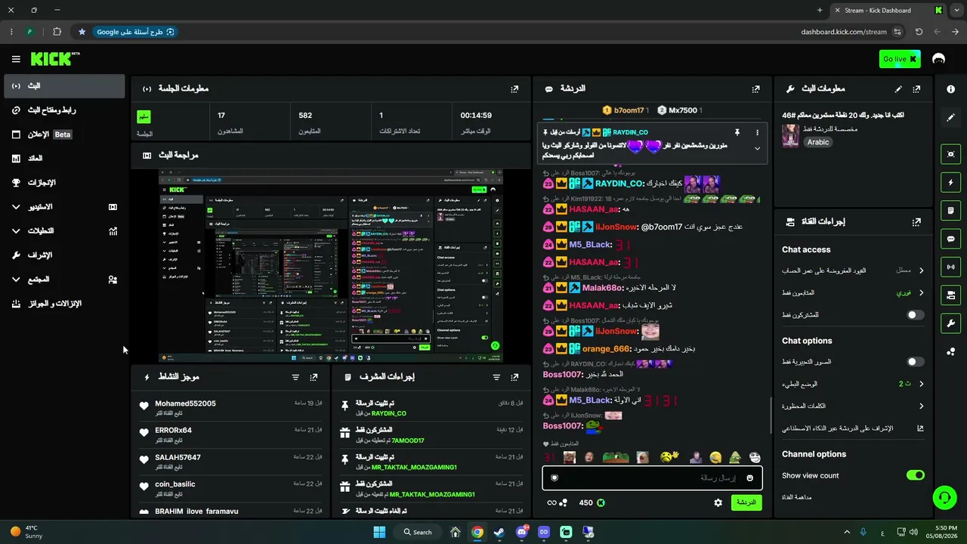Toggle the chat bubble widget icon
Image resolution: width=967 pixels, height=544 pixels.
click(x=951, y=239)
